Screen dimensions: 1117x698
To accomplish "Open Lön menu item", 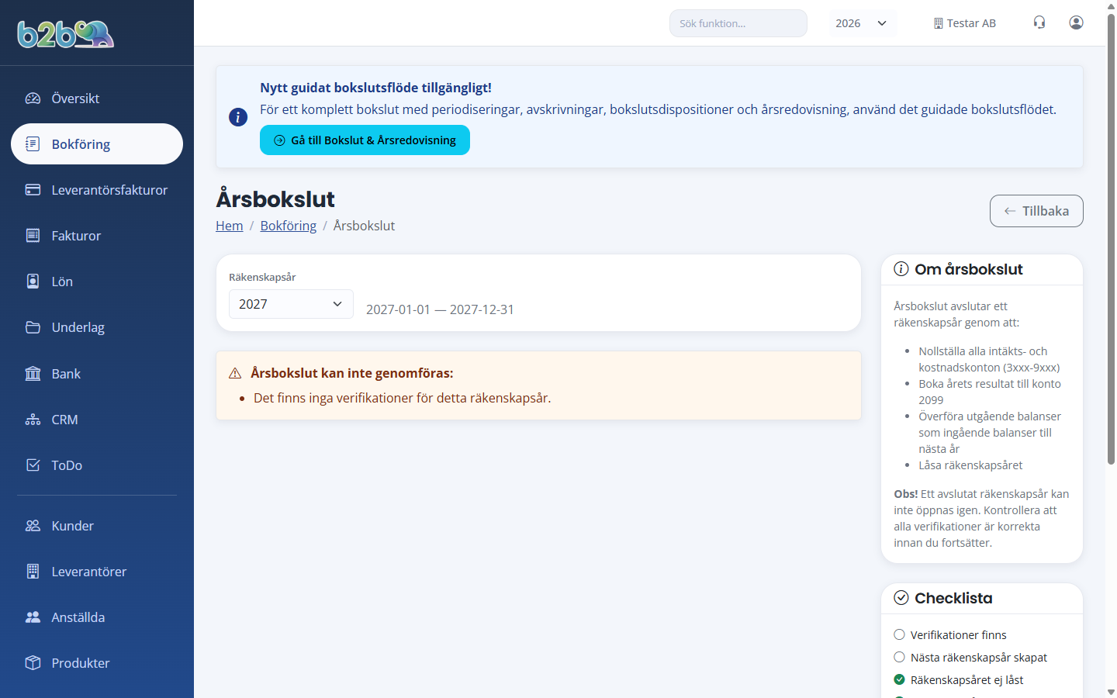I will click(x=97, y=282).
